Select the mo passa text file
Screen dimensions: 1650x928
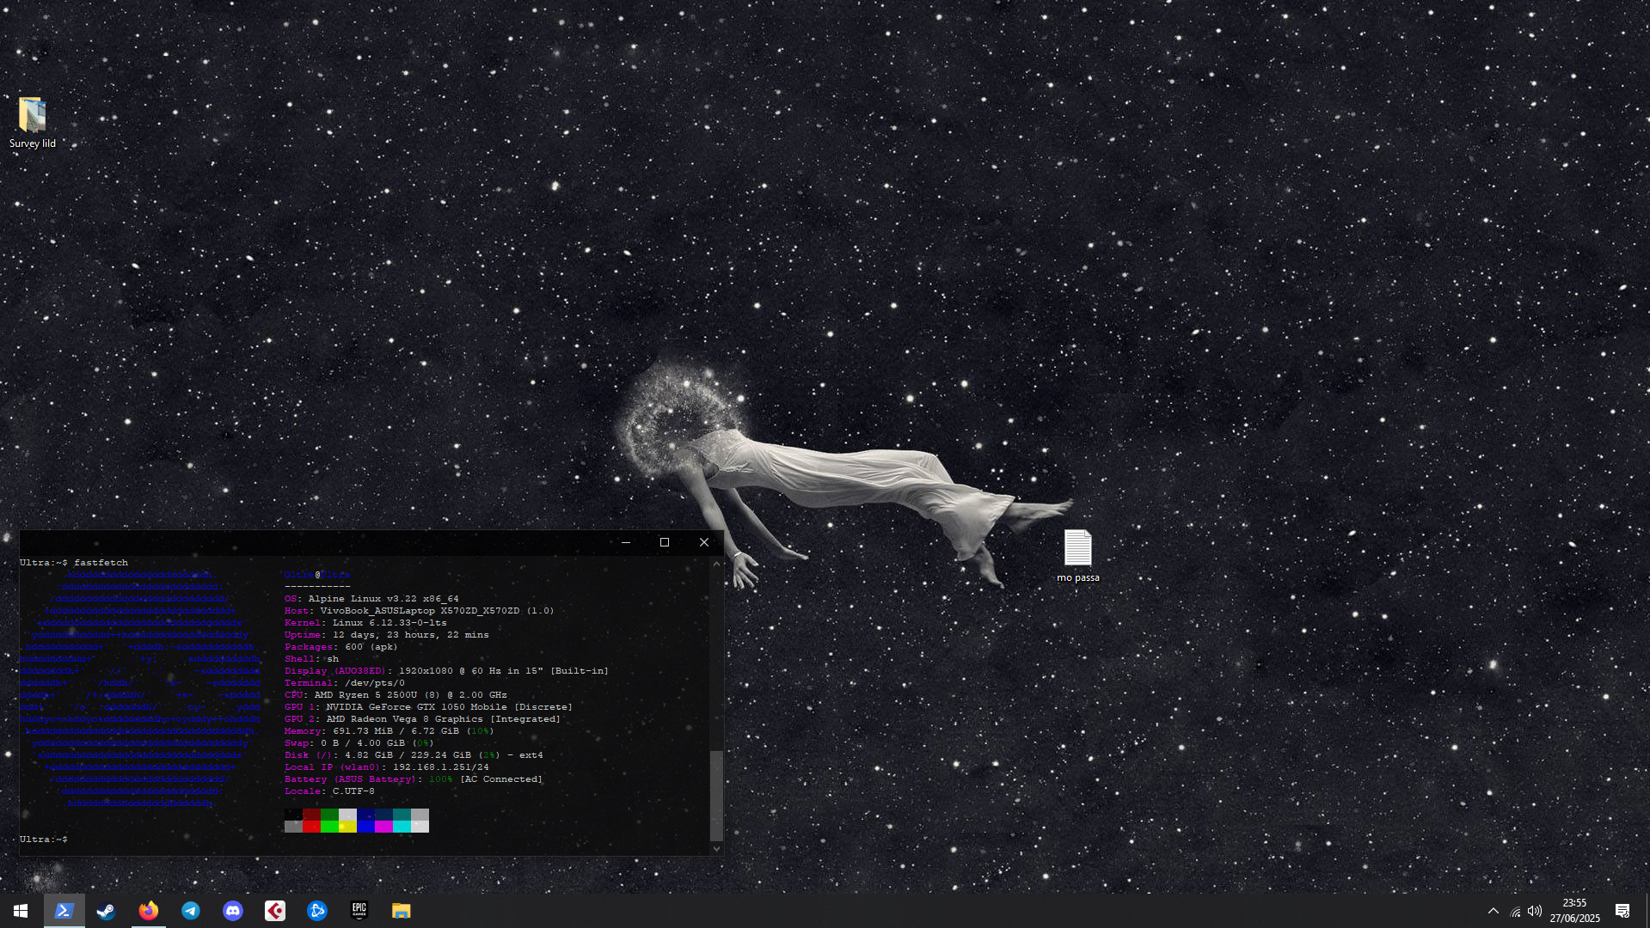tap(1078, 556)
